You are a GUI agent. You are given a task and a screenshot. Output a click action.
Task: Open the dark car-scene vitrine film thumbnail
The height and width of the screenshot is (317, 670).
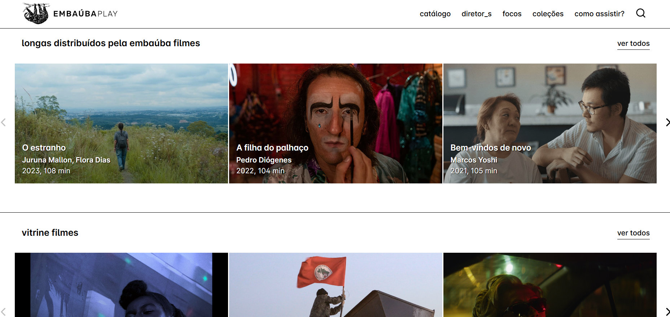[549, 285]
